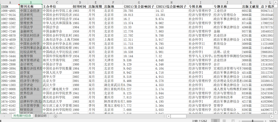Select the 管理世界 journal name cell

(x=31, y=23)
